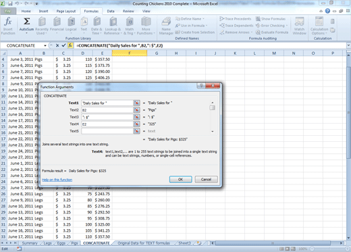Select column F header
This screenshot has width=351, height=252.
point(130,53)
